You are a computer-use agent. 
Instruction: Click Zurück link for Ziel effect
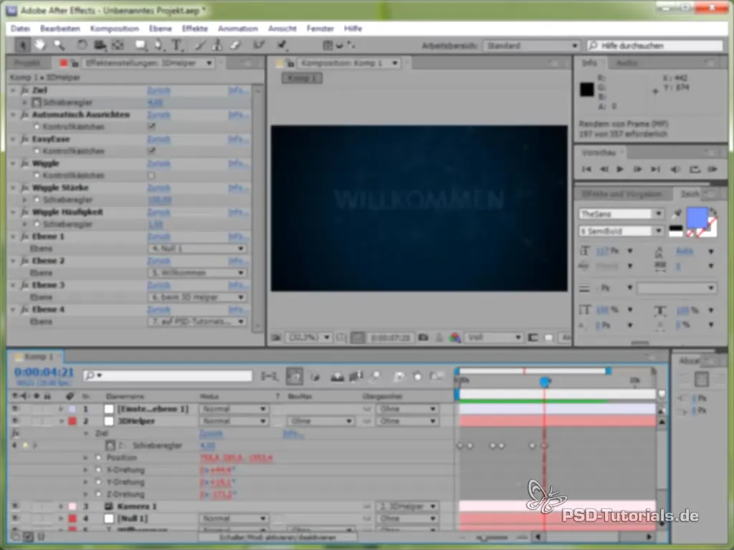click(x=158, y=90)
